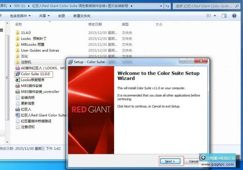Select the Looks修复程序 file icon
243x170 pixels.
tap(18, 80)
